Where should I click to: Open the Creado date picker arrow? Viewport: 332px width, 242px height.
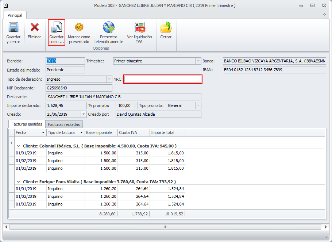pos(84,114)
